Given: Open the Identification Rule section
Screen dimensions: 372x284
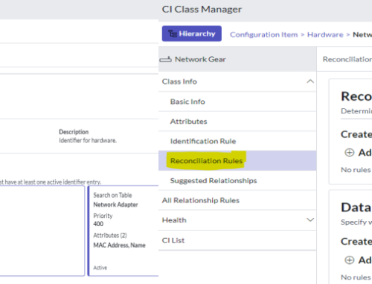Looking at the screenshot, I should 237,141.
